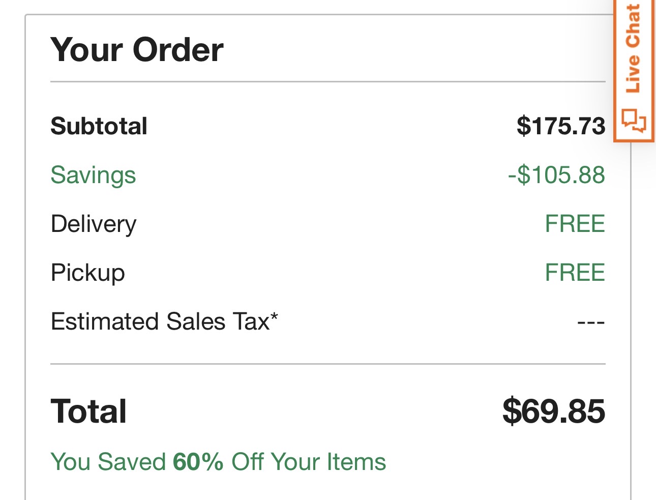Click the $69.85 total amount
The image size is (656, 500).
[553, 411]
